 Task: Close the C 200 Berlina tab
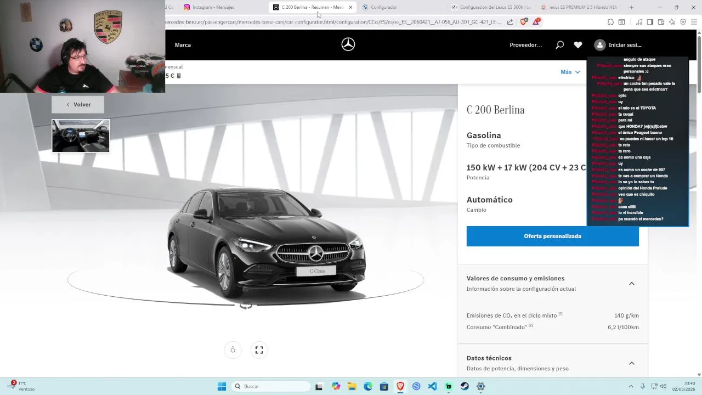tap(350, 7)
